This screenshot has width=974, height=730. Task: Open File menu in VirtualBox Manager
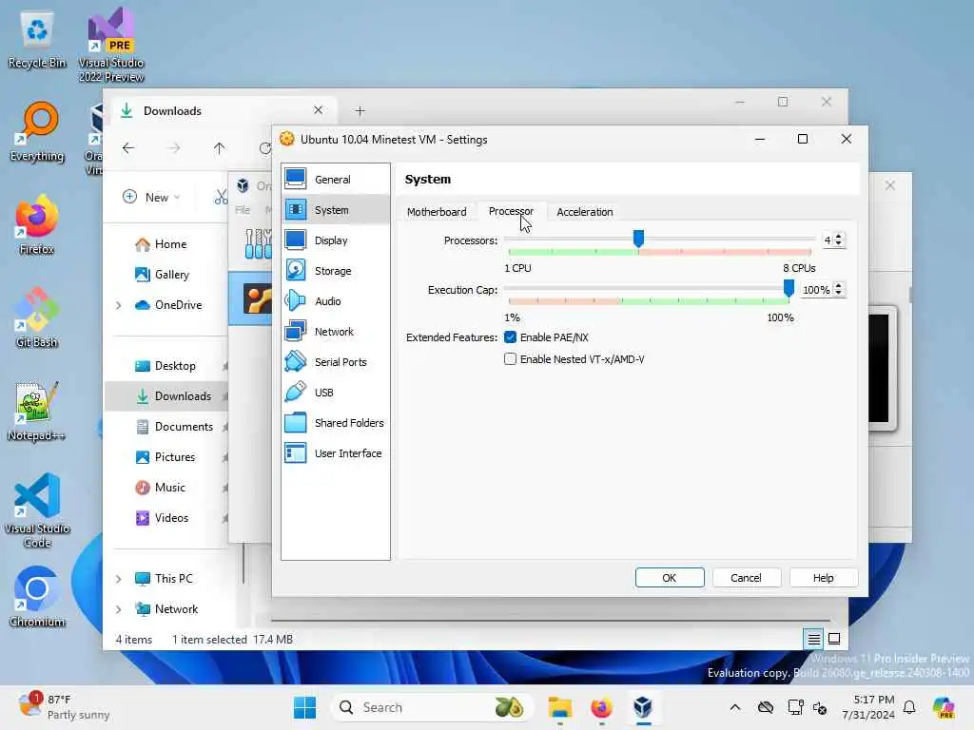tap(243, 210)
